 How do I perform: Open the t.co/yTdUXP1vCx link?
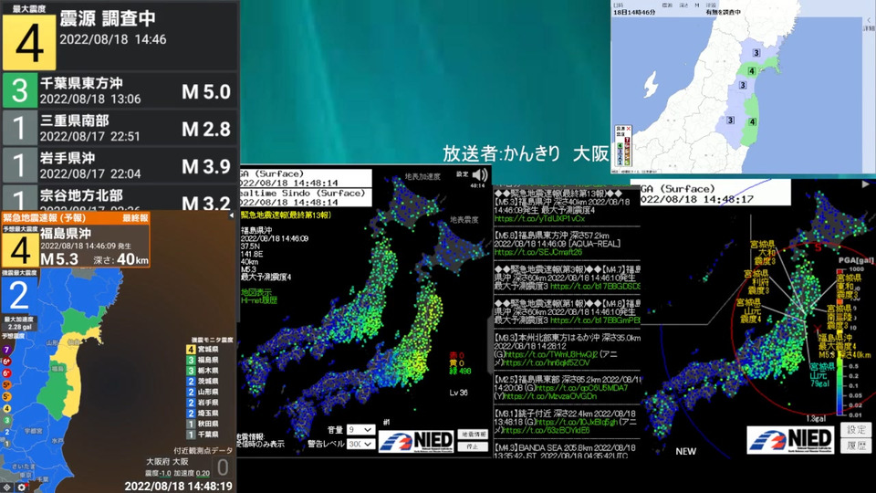[x=539, y=218]
